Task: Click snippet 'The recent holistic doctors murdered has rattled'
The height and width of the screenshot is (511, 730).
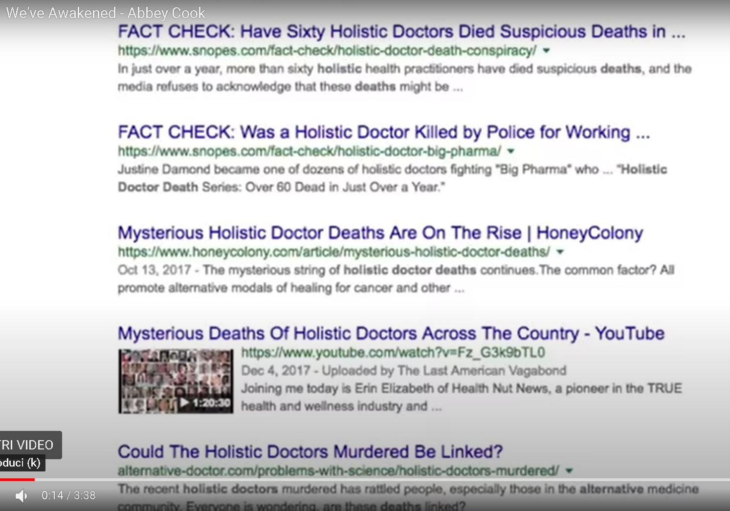Action: pos(408,497)
